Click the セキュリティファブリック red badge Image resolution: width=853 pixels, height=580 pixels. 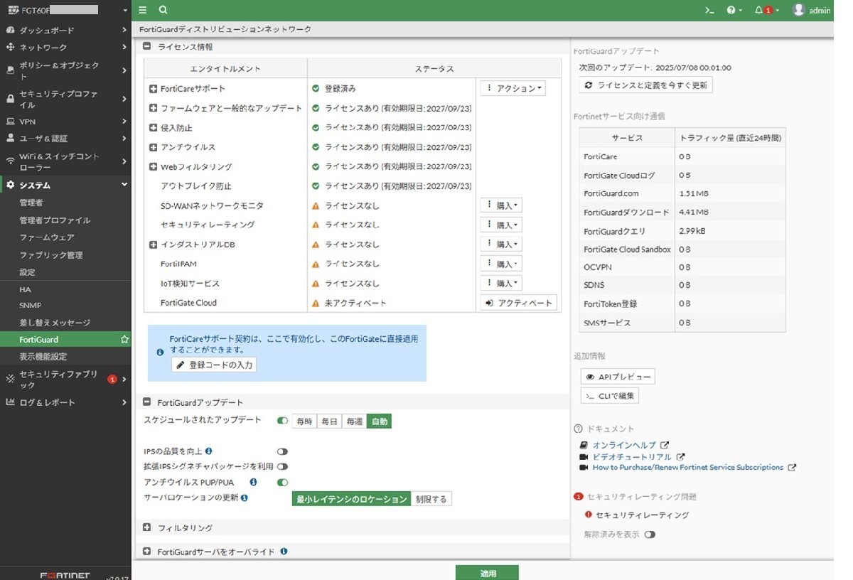[x=112, y=380]
